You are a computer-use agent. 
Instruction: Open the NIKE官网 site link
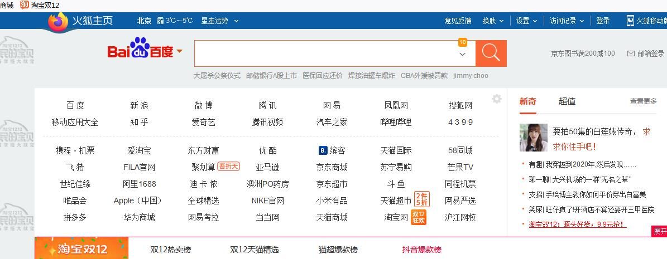coord(267,201)
